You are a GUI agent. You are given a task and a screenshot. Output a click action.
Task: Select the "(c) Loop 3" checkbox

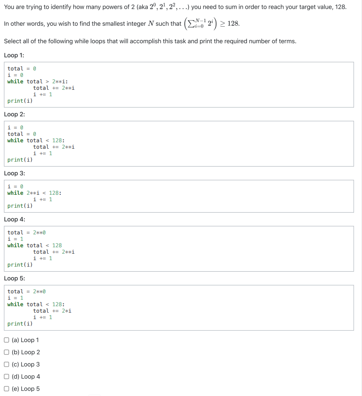pos(6,364)
